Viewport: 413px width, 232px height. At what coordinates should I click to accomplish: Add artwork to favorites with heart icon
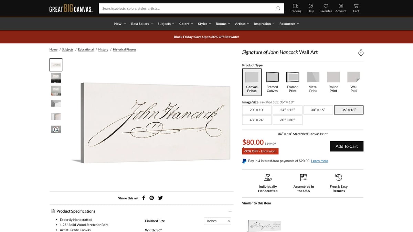pyautogui.click(x=361, y=54)
